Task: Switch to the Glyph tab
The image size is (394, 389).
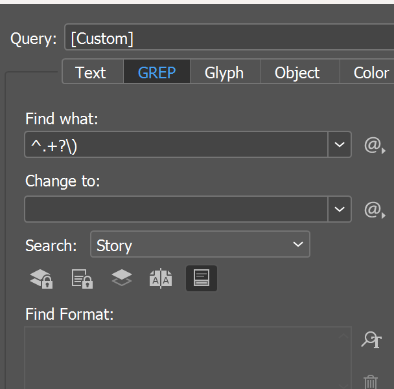Action: point(224,72)
